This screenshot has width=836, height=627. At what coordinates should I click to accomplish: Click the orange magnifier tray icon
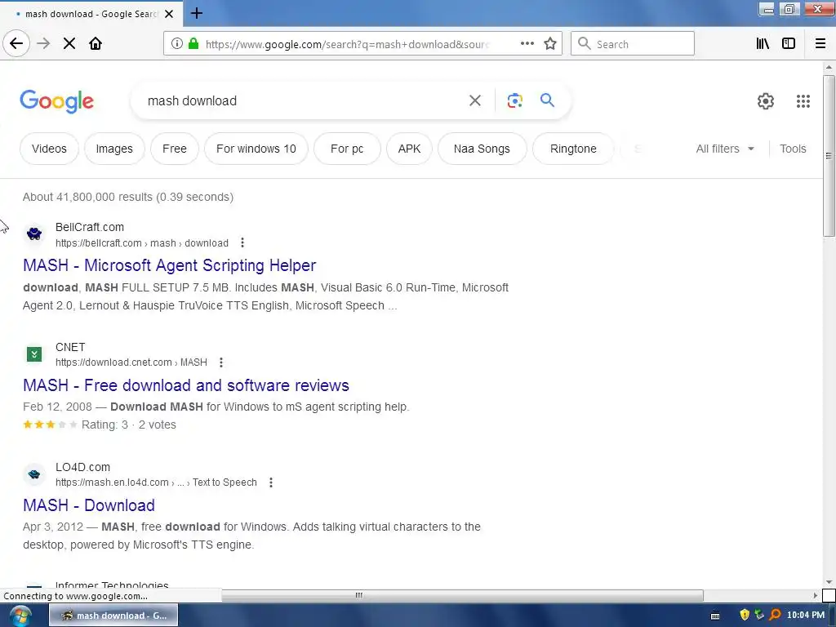coord(775,615)
